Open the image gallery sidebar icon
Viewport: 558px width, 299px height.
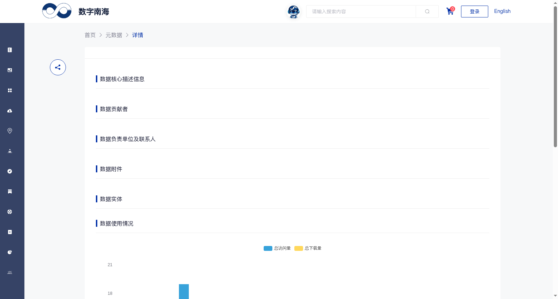(x=10, y=70)
